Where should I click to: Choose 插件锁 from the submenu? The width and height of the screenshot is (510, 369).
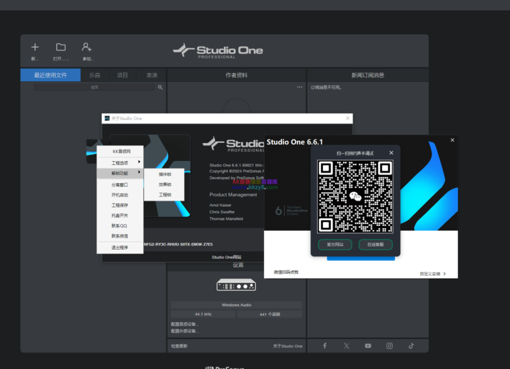pyautogui.click(x=165, y=174)
